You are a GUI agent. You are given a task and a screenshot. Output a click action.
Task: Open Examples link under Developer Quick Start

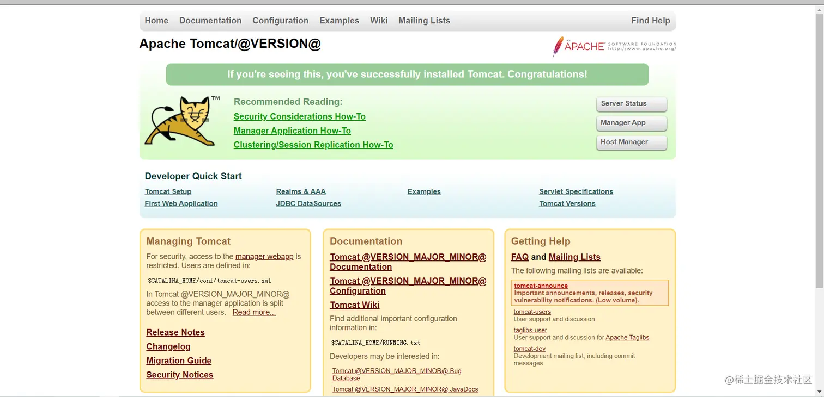[x=424, y=191]
